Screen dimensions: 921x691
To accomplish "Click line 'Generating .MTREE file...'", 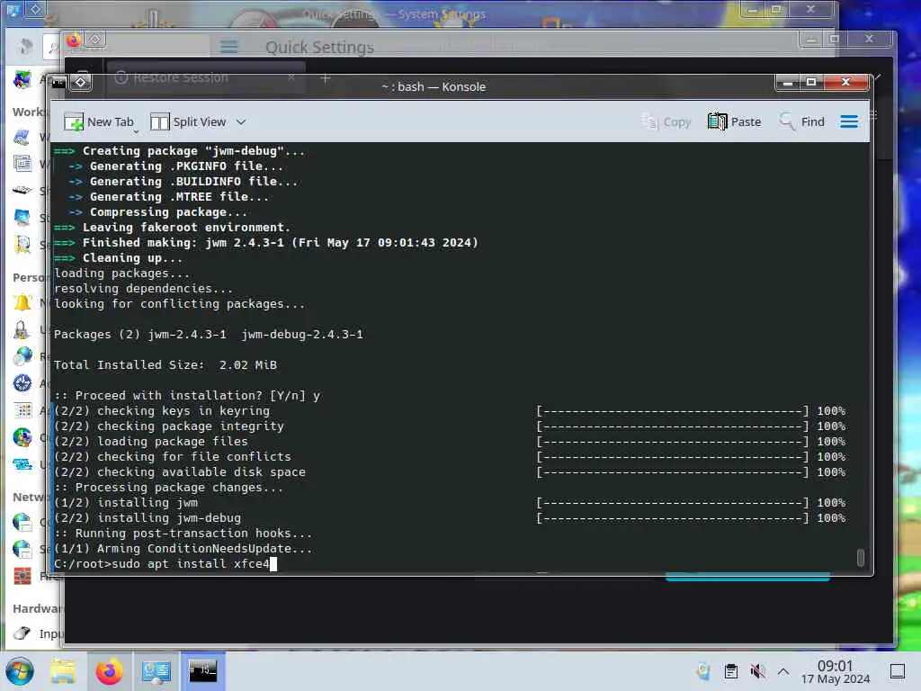I will pos(168,197).
